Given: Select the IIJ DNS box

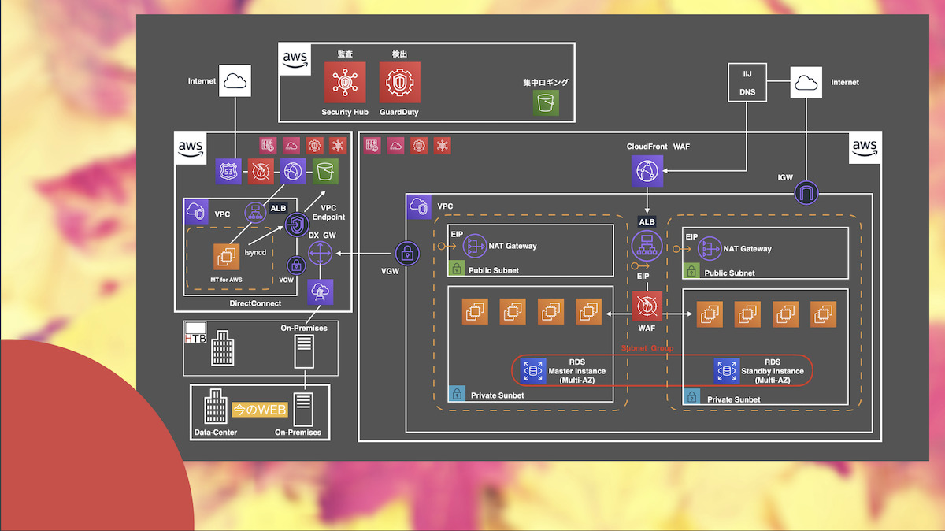Looking at the screenshot, I should point(747,83).
